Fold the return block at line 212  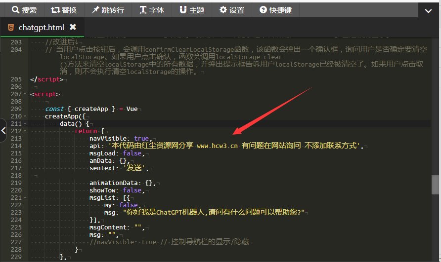25,131
